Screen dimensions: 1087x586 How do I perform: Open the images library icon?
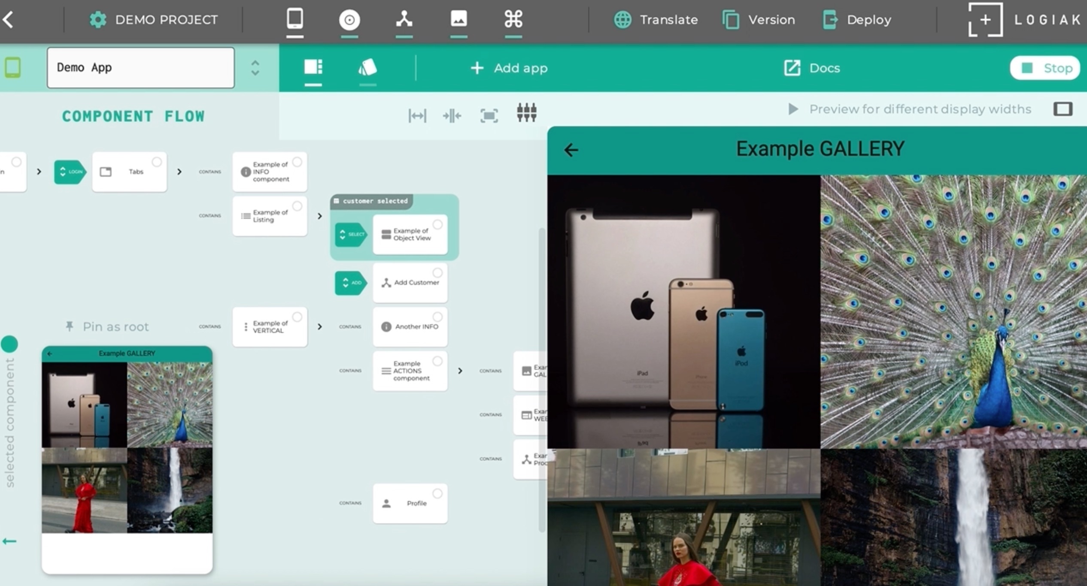[x=458, y=19]
